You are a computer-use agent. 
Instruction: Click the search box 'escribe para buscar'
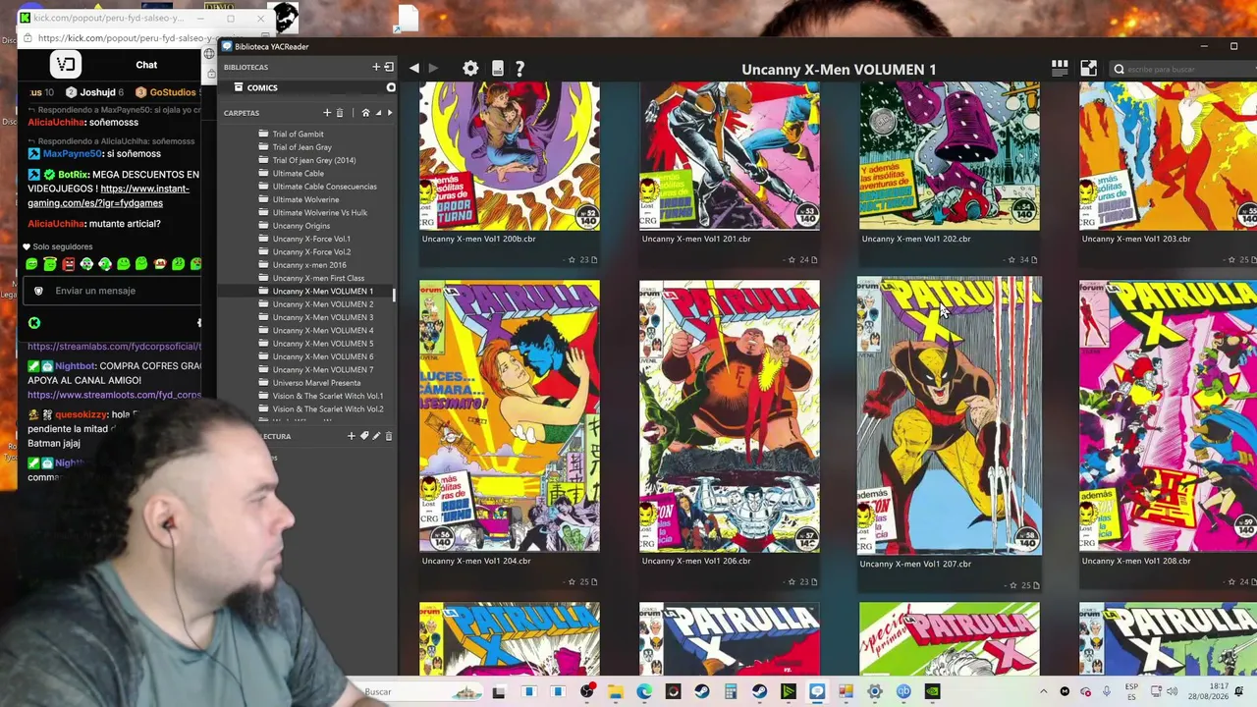pyautogui.click(x=1183, y=69)
